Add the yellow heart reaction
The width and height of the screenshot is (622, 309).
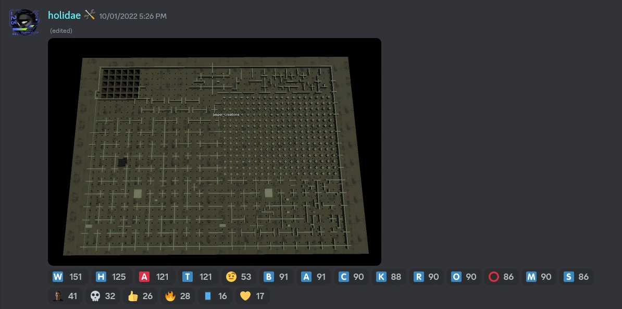[x=253, y=296]
